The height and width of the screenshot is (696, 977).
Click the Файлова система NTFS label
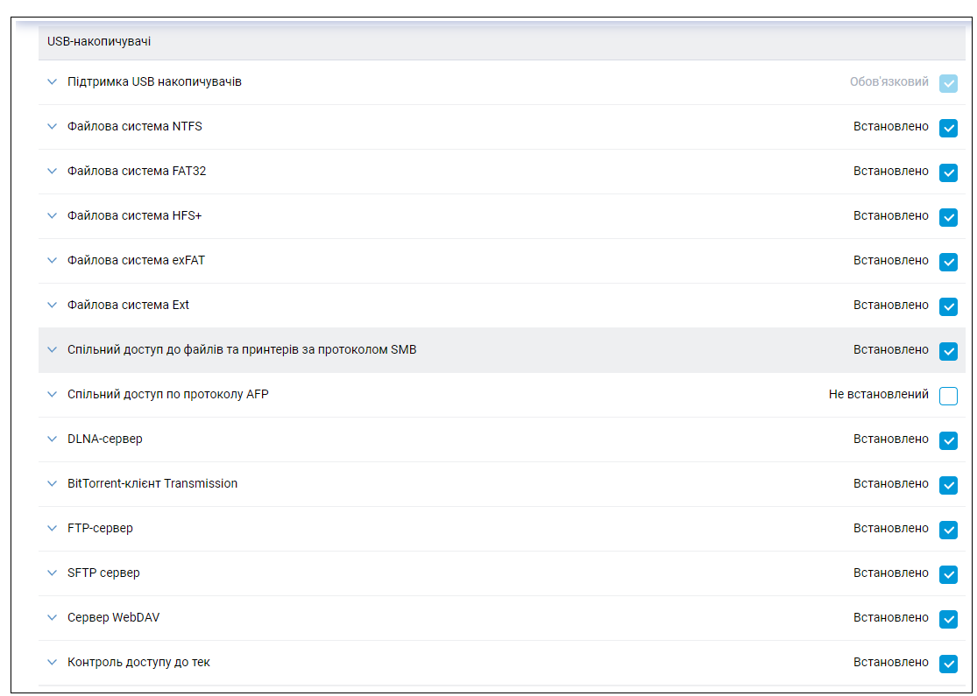point(135,126)
